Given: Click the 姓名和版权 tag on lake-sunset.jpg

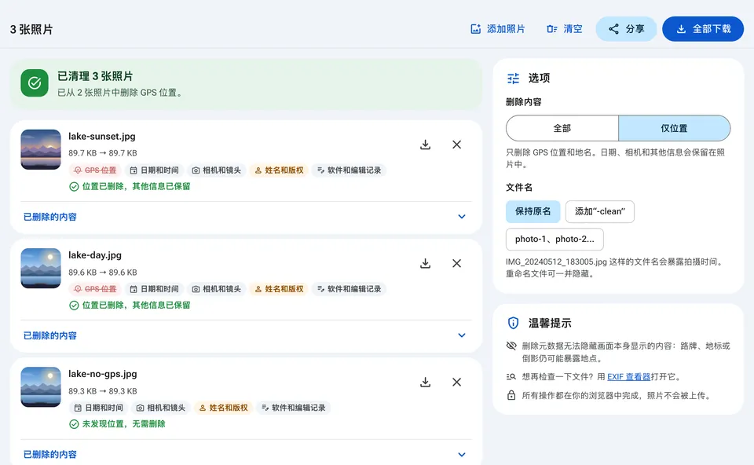Looking at the screenshot, I should [x=279, y=170].
